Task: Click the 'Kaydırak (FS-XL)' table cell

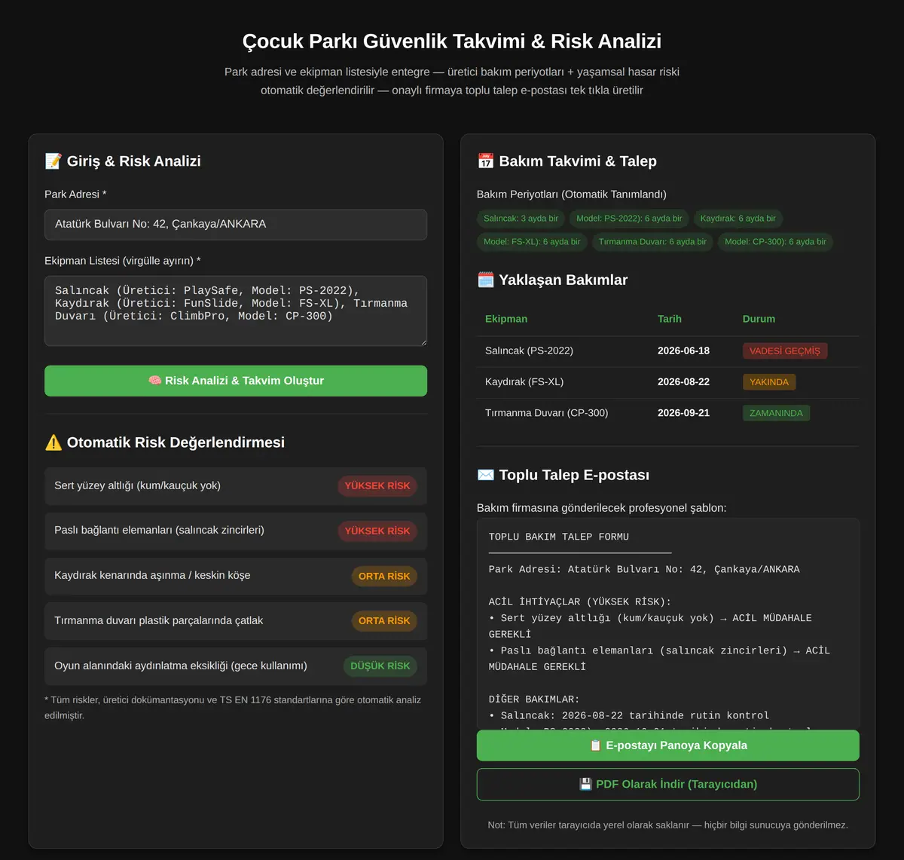Action: [524, 381]
